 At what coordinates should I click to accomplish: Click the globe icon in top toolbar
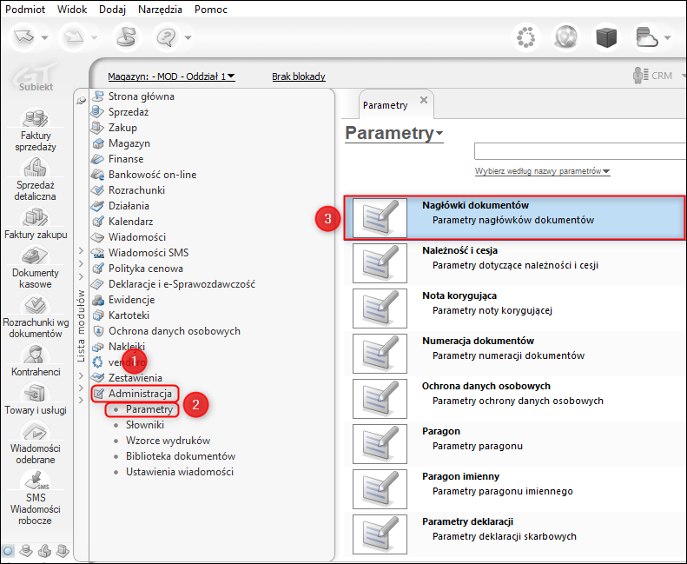tap(566, 37)
